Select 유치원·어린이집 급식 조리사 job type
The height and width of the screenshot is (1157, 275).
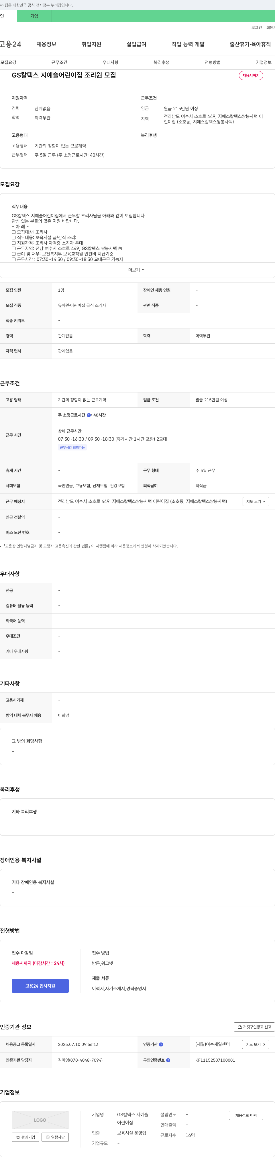click(82, 305)
